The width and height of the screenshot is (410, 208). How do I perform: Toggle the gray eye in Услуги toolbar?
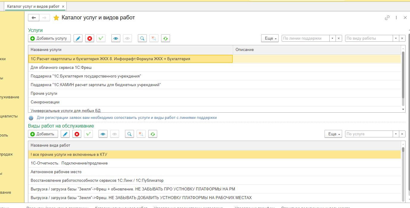(127, 38)
